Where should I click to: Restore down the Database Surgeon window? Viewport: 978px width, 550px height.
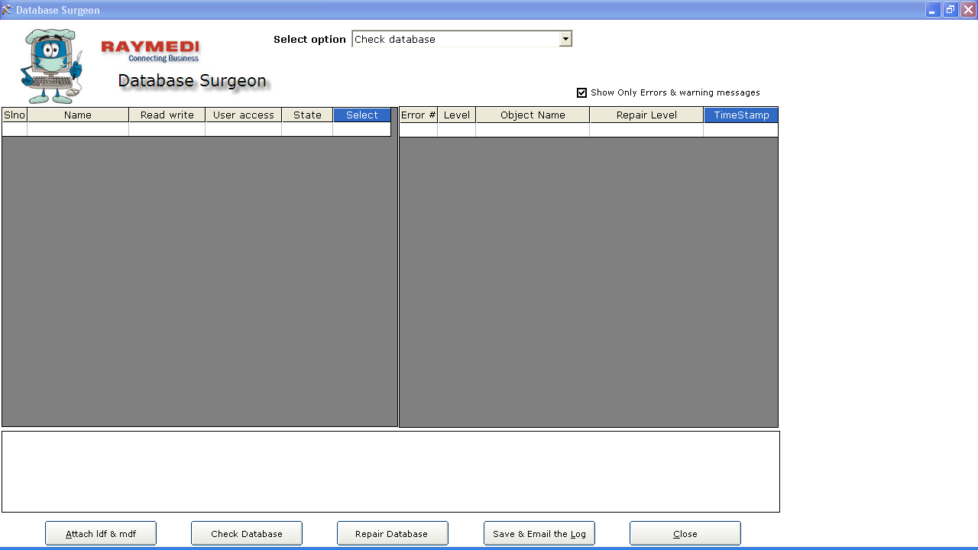tap(950, 10)
